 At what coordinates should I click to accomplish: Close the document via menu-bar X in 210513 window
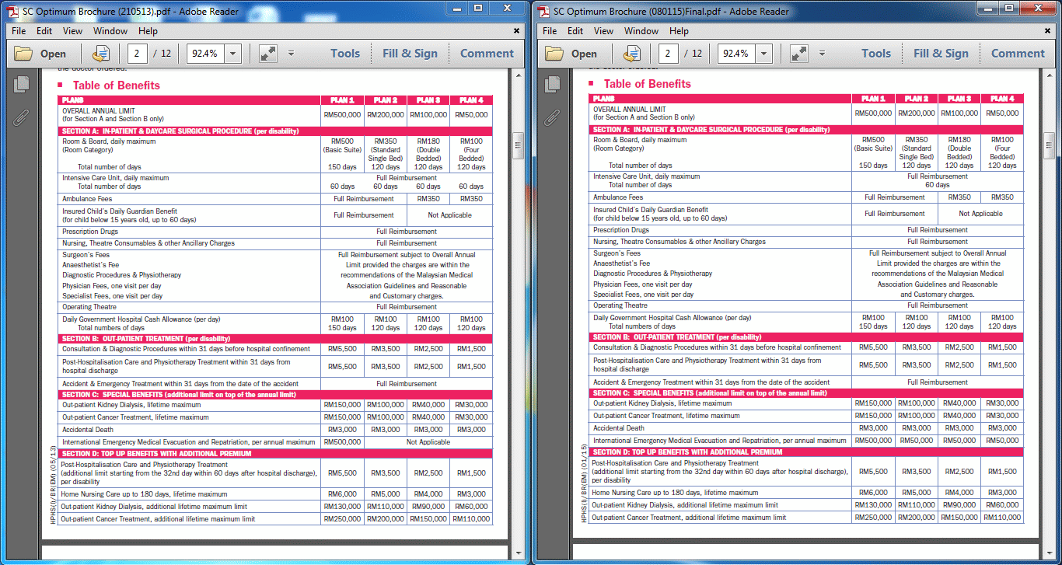coord(517,31)
